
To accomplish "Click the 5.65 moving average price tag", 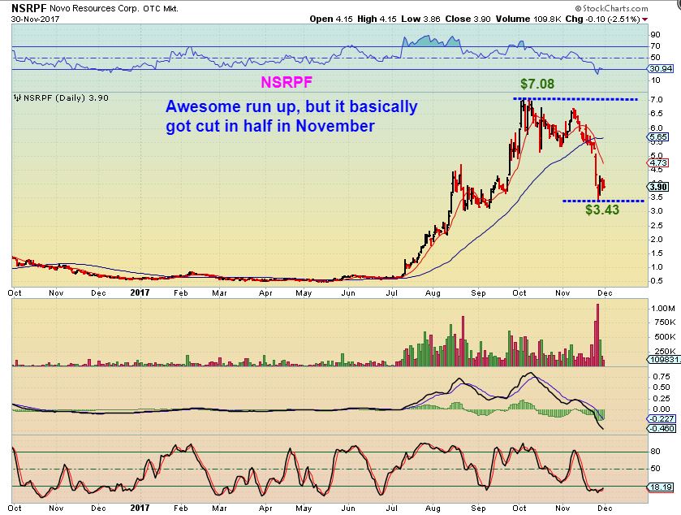I will [658, 137].
